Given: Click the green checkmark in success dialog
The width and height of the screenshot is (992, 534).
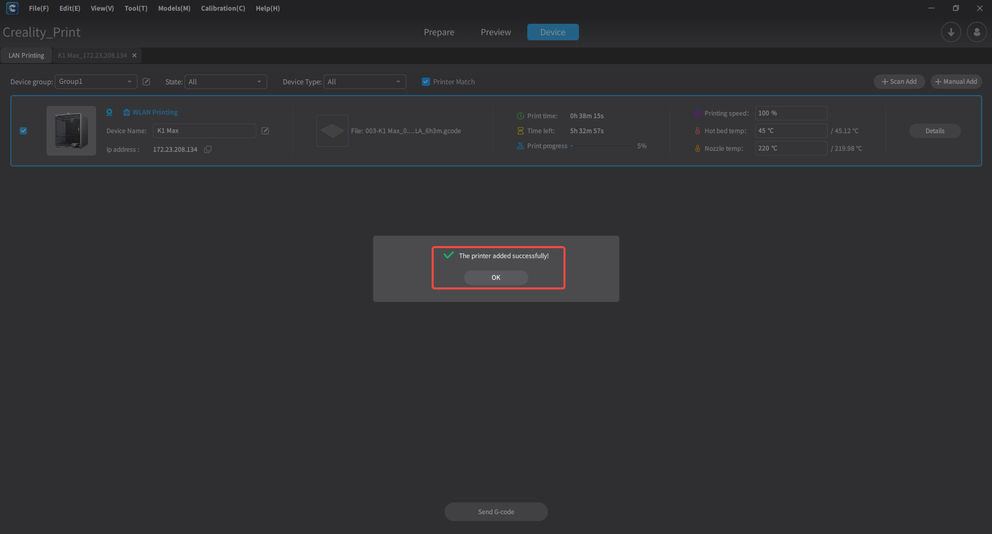Looking at the screenshot, I should tap(449, 255).
